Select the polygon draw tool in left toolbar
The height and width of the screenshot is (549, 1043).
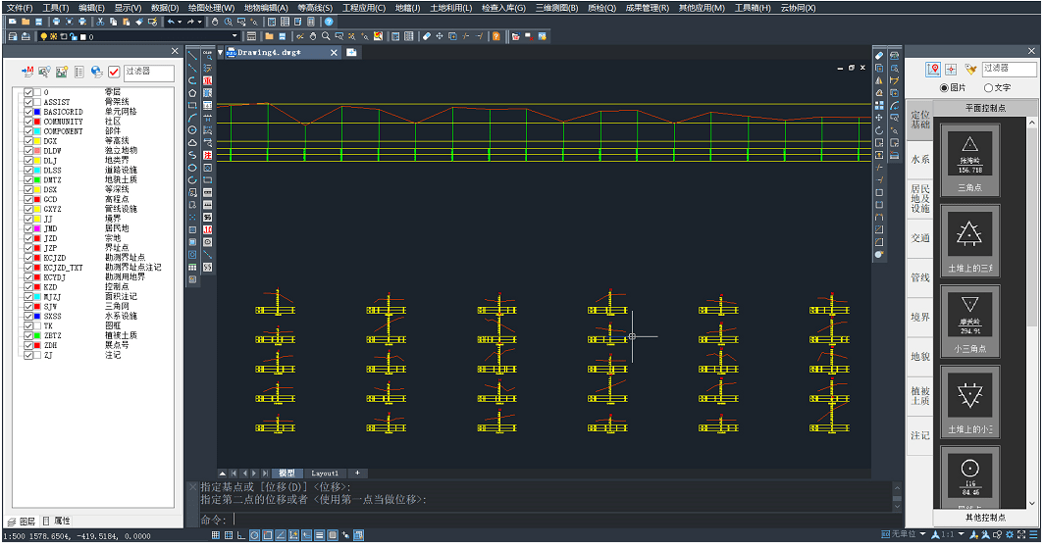(x=192, y=93)
